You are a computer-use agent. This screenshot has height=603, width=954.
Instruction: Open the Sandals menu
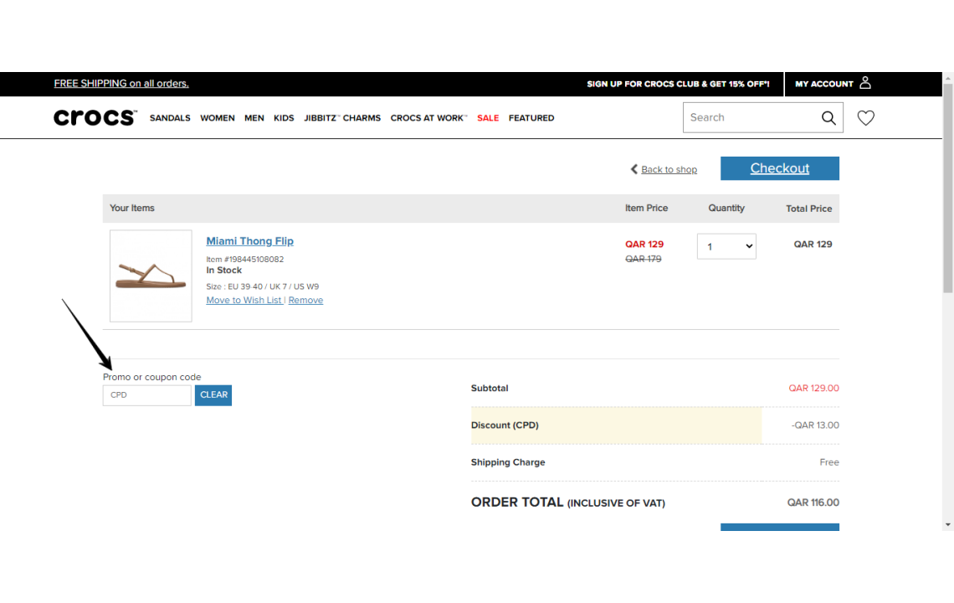pos(170,118)
